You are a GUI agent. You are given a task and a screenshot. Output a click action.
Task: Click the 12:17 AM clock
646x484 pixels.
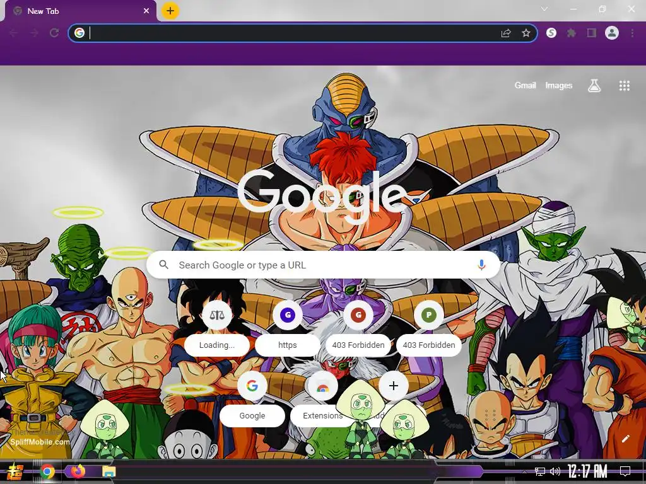587,471
